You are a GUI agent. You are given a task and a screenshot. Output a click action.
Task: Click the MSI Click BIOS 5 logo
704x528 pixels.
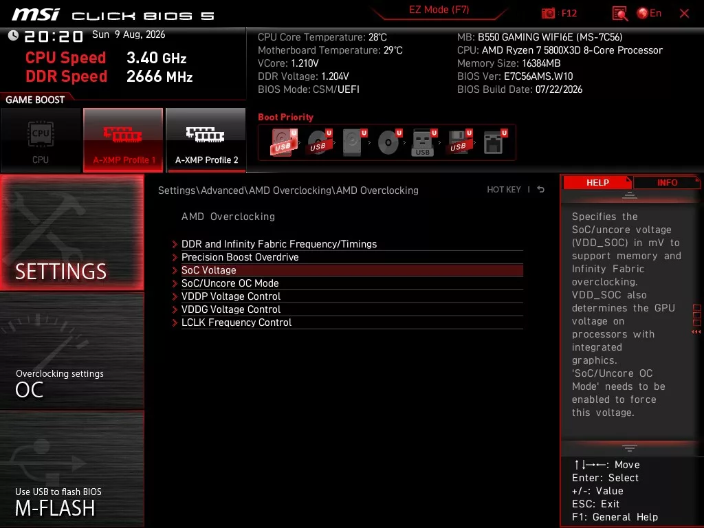pos(113,15)
